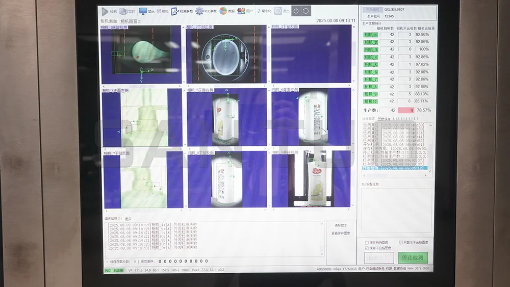Click run log scrollbar up arrow
Screen dimensions: 510x287
(x=430, y=125)
